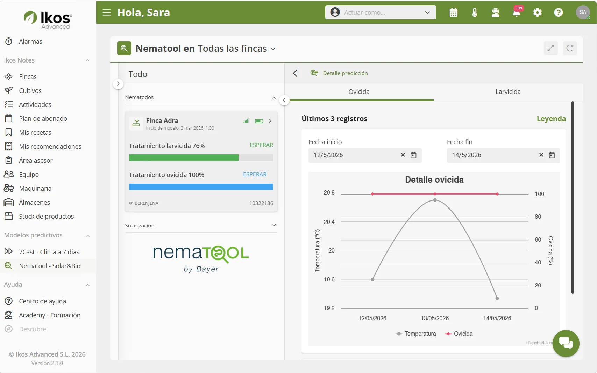Toggle the Temperatura series in chart legend

pos(416,334)
